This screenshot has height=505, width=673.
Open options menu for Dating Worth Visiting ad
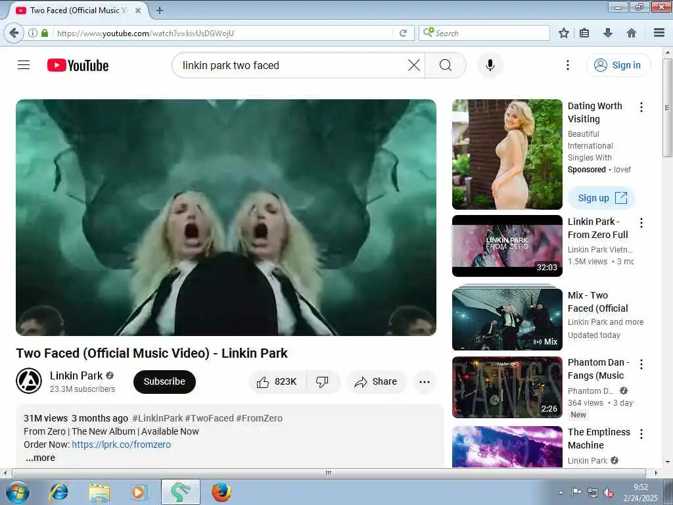641,107
